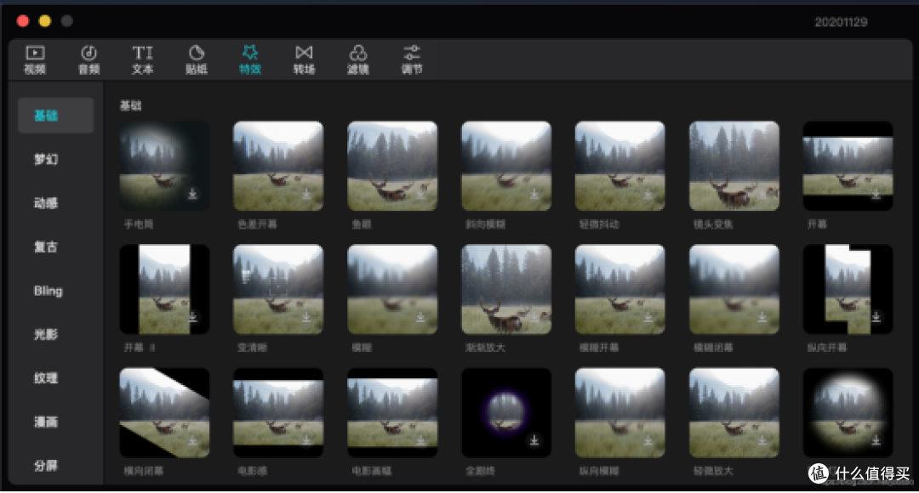919x493 pixels.
Task: Open the 文本 (text) panel
Action: click(x=142, y=59)
